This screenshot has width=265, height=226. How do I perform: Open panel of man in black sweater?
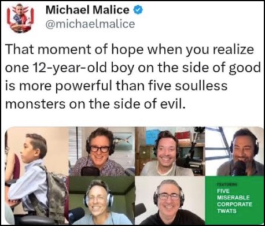click(x=170, y=201)
